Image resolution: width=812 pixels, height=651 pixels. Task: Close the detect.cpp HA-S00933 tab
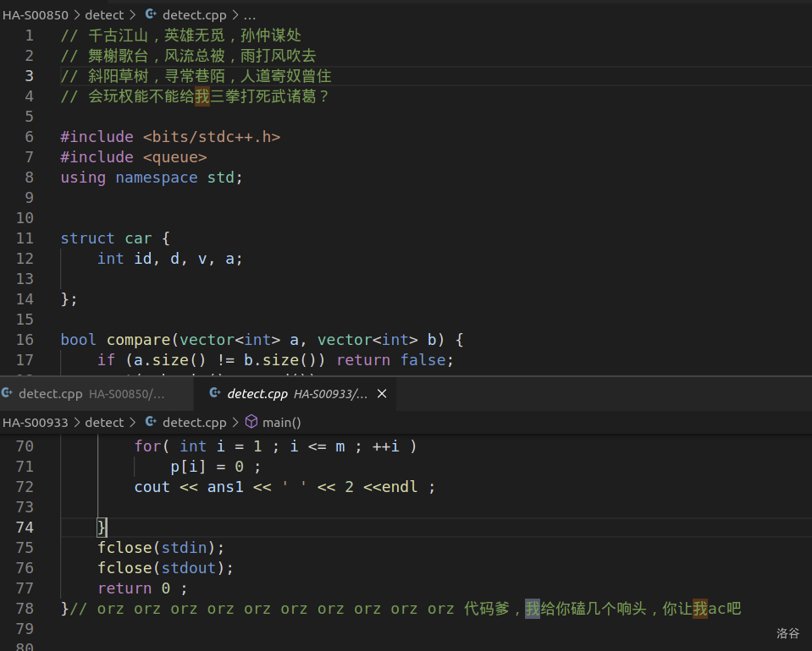click(x=382, y=394)
